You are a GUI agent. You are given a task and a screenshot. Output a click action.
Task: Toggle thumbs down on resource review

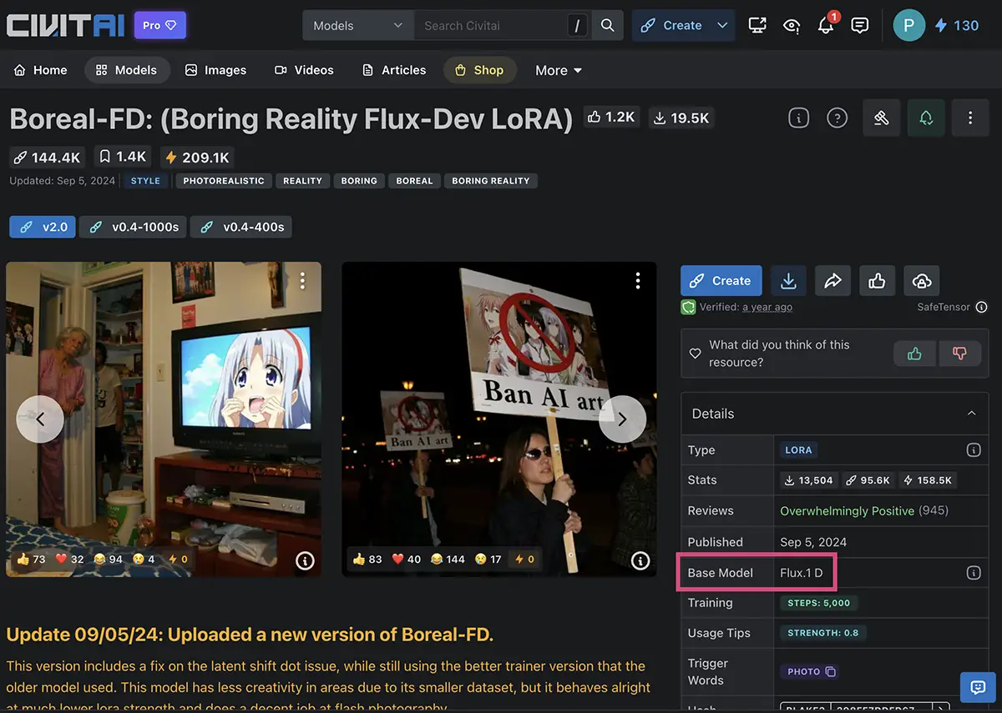[x=959, y=354]
